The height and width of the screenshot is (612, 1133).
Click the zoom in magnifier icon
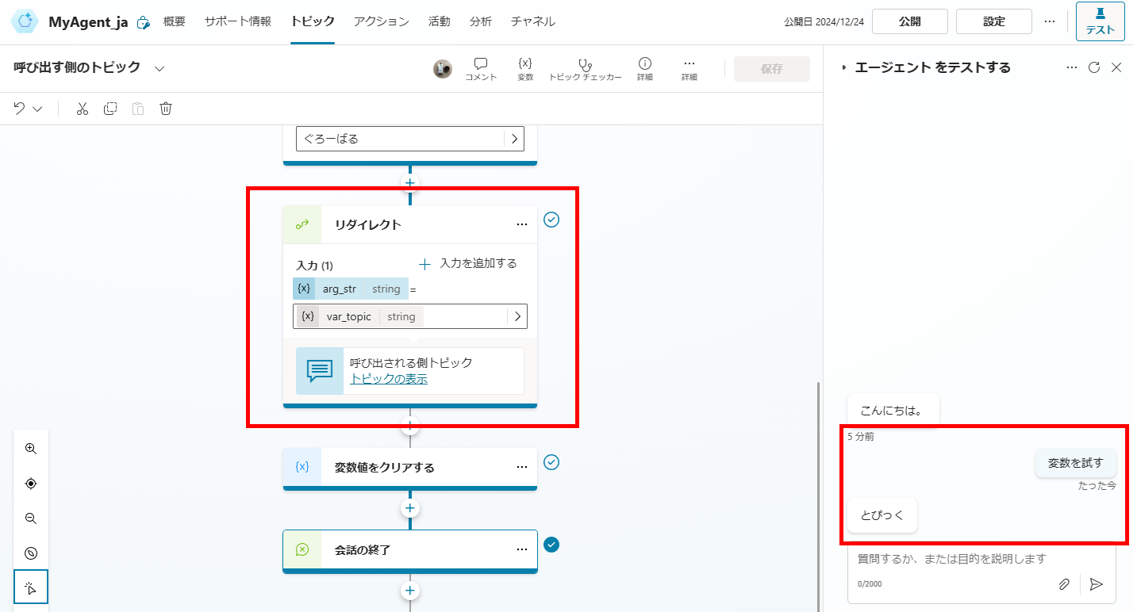pyautogui.click(x=31, y=449)
